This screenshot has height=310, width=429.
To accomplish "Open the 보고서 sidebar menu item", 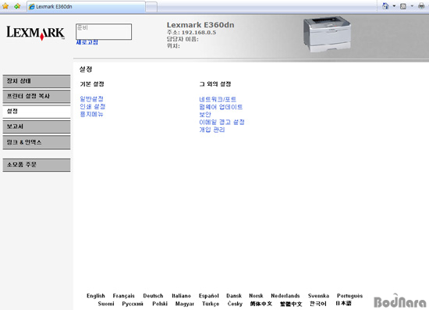I will click(37, 126).
